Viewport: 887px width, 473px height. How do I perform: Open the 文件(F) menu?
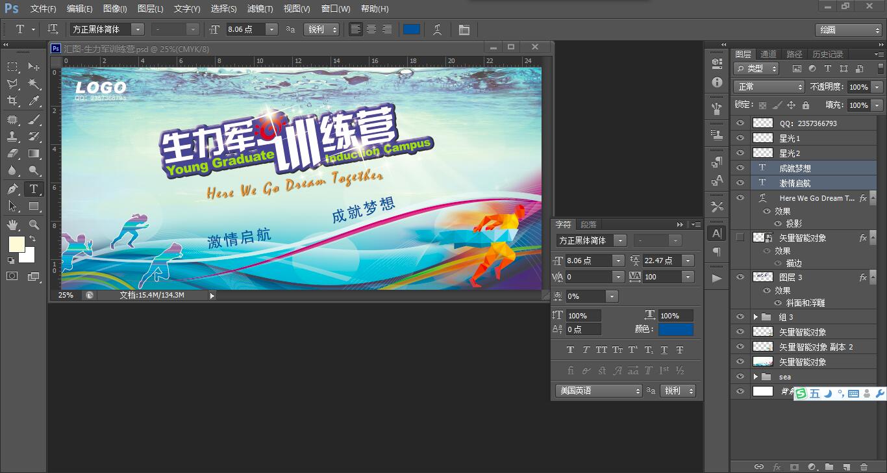(x=44, y=9)
